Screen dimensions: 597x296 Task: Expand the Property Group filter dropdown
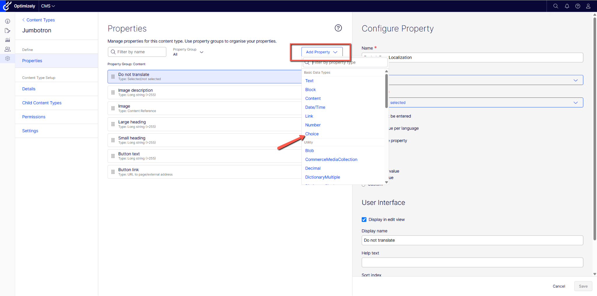[x=188, y=52]
